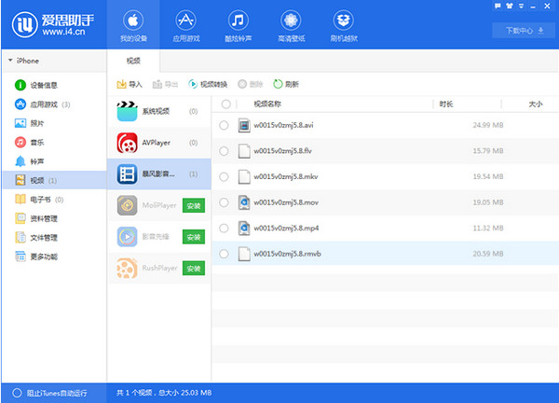Image resolution: width=559 pixels, height=403 pixels.
Task: Install RushPlayer with its green button
Action: [x=194, y=269]
